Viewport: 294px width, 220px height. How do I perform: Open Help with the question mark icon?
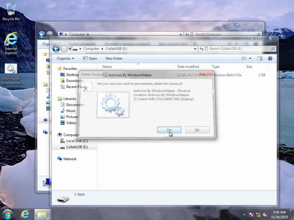coord(270,58)
